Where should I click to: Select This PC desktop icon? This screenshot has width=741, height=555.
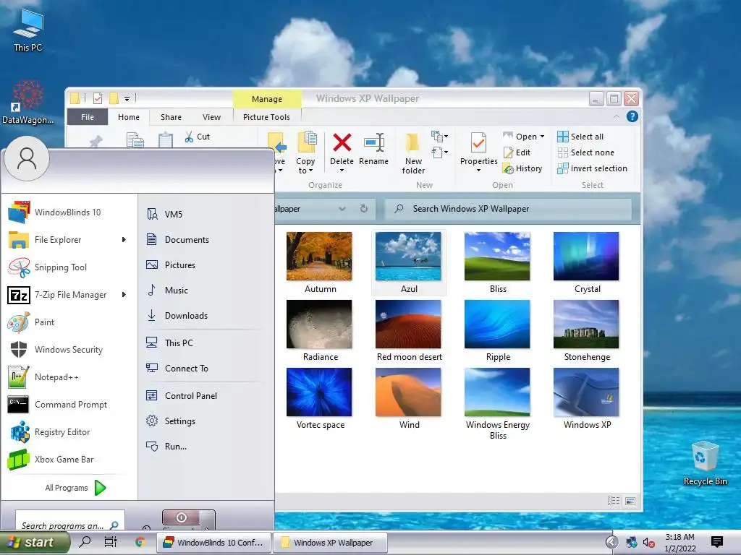pyautogui.click(x=28, y=30)
